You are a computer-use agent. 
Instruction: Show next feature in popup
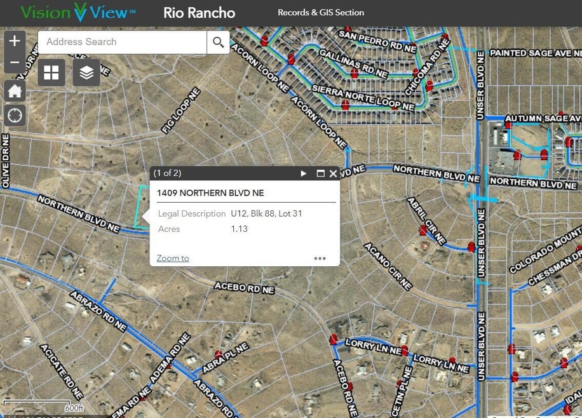click(303, 173)
